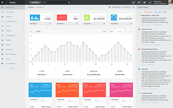Screen dimensions: 173x108
Task: Open Traffic panel wrench settings
Action: pos(126,31)
